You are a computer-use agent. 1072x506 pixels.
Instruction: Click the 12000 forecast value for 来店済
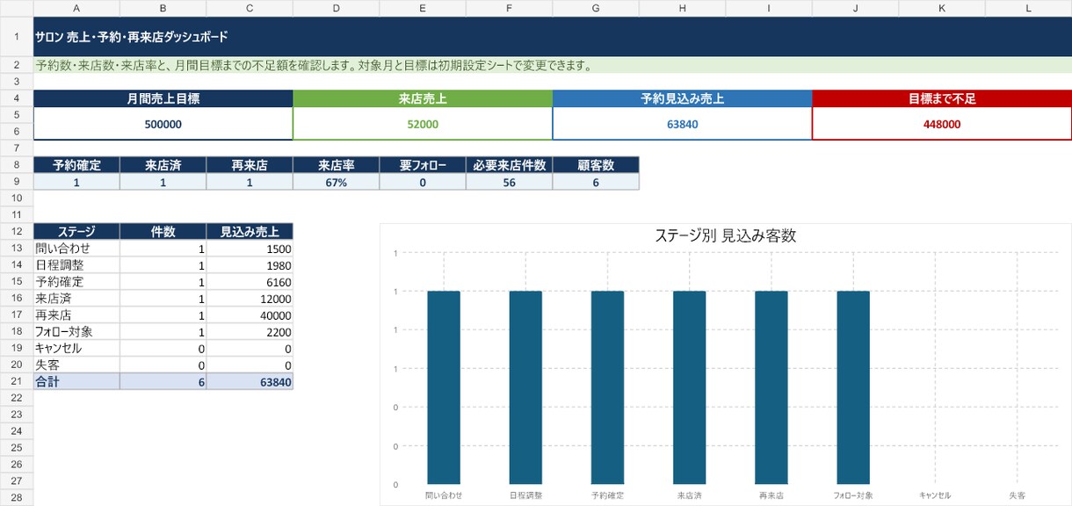[x=250, y=299]
